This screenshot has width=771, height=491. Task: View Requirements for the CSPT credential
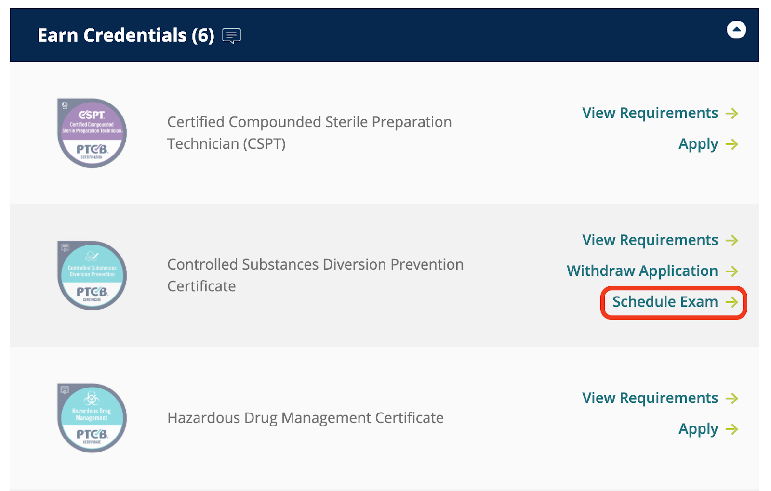pos(650,113)
